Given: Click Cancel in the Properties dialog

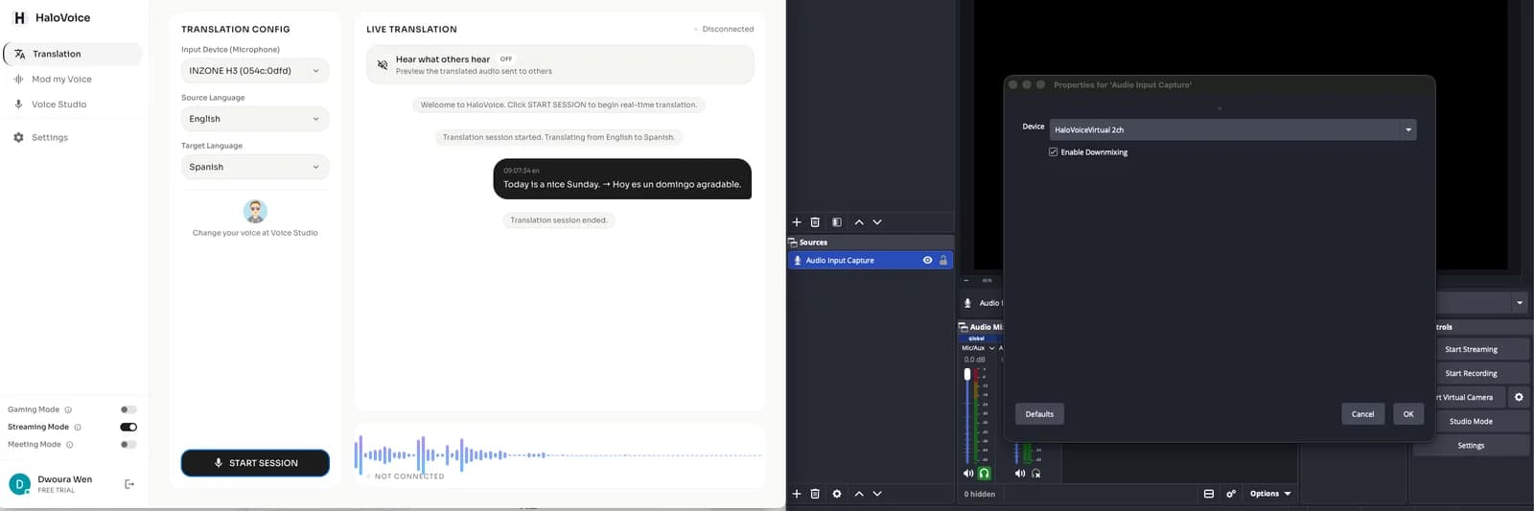Looking at the screenshot, I should (1362, 414).
